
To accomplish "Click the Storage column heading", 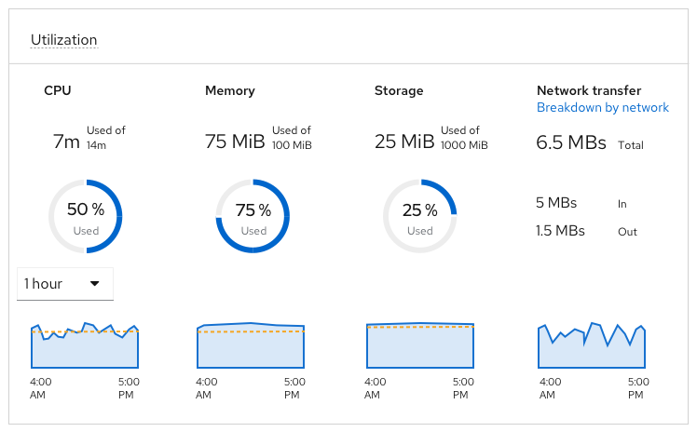I will click(x=399, y=90).
